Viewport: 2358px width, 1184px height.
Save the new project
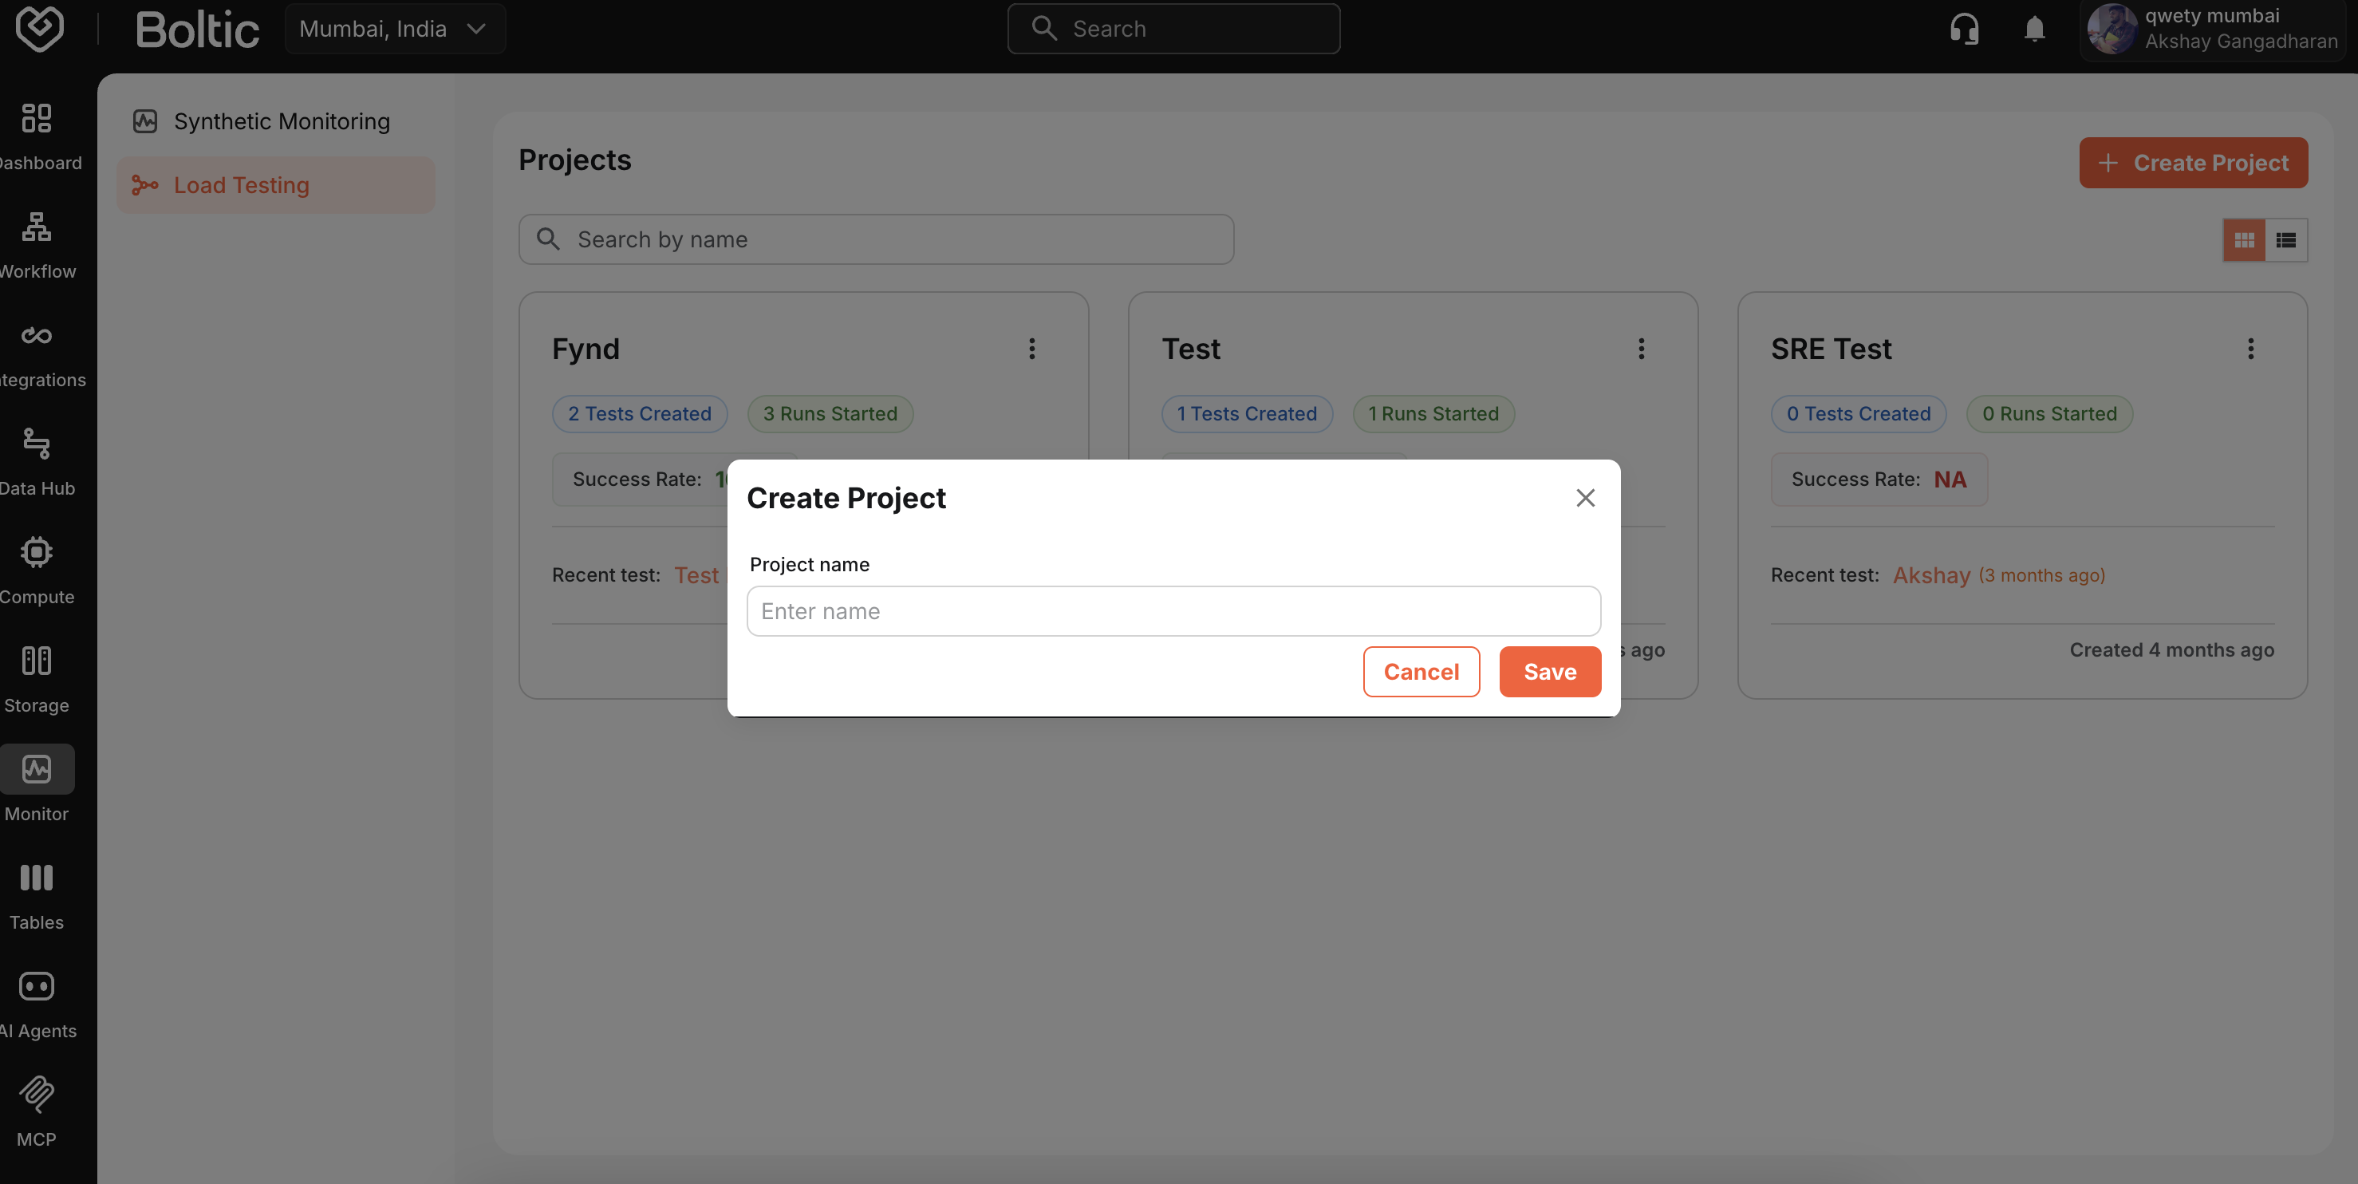pos(1549,671)
